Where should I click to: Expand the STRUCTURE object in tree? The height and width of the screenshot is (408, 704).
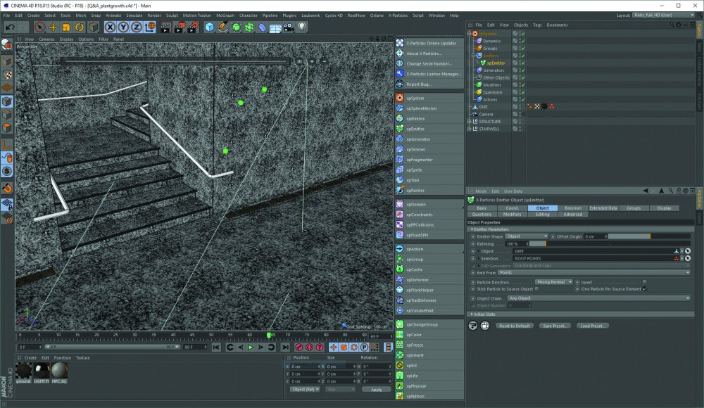click(x=470, y=122)
